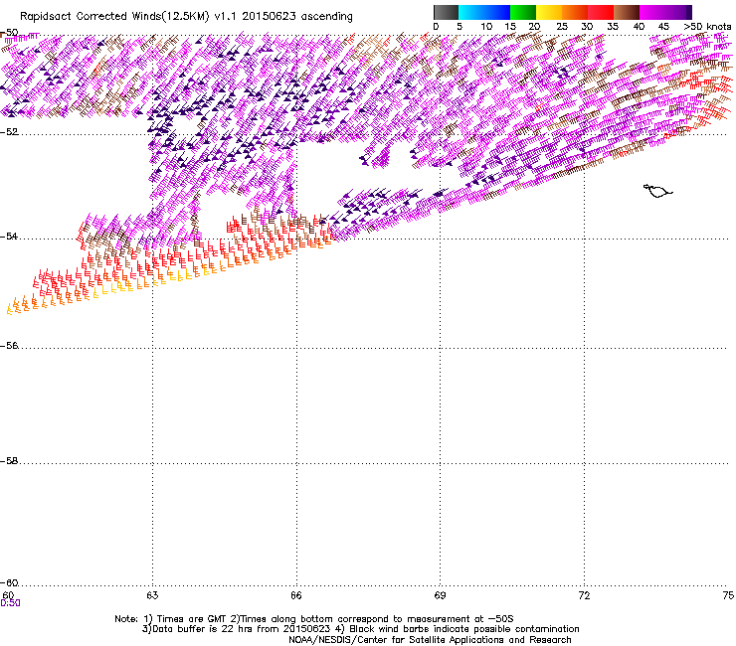Click the '-56' latitude axis label
This screenshot has width=736, height=646.
8,346
